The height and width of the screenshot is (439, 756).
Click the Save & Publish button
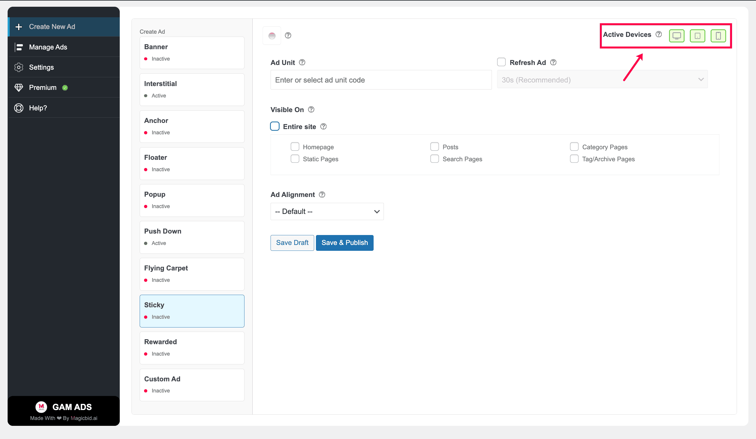coord(345,243)
